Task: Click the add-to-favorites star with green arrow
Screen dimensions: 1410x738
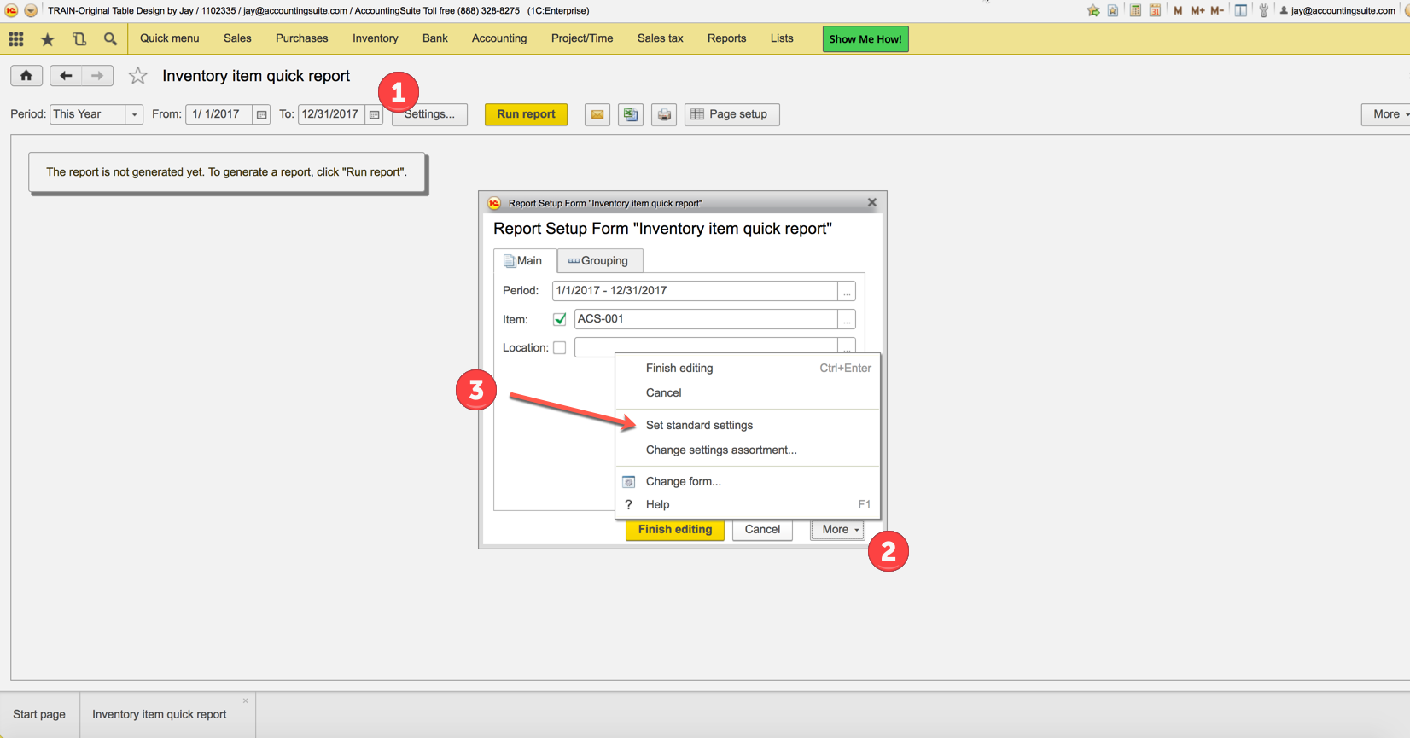Action: pyautogui.click(x=1093, y=10)
